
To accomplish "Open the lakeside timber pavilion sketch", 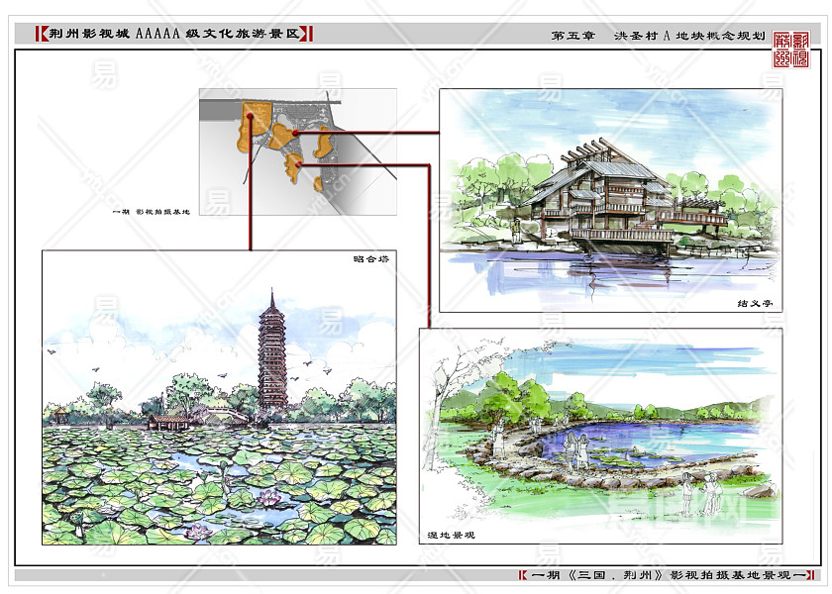I will [x=611, y=200].
